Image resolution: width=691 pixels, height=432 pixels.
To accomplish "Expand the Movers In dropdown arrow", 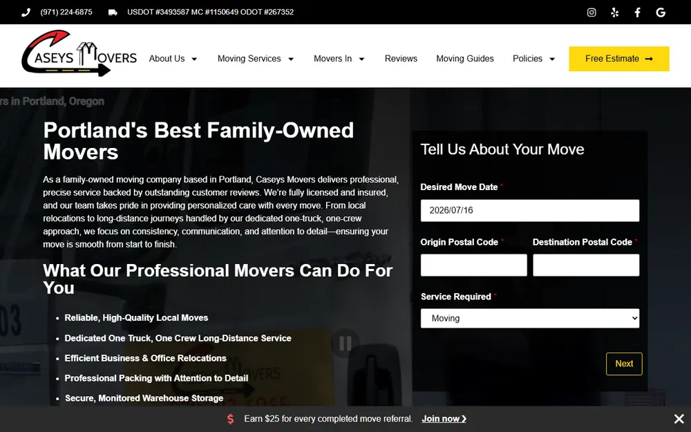I will pyautogui.click(x=362, y=59).
